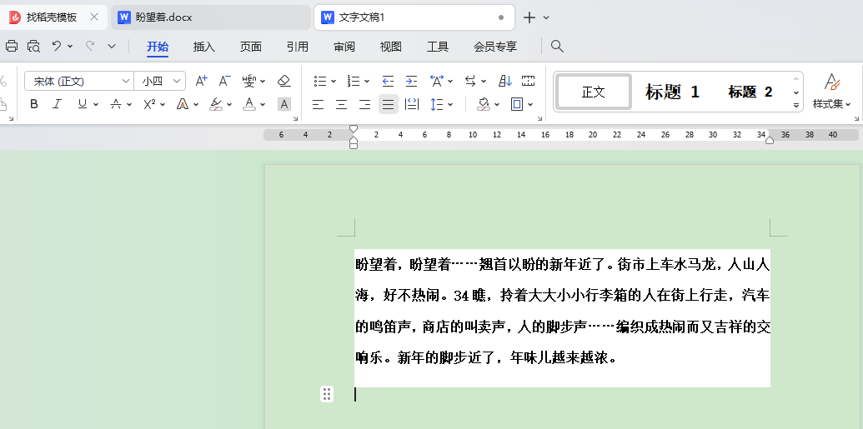
Task: Apply text highlight color
Action: point(216,104)
